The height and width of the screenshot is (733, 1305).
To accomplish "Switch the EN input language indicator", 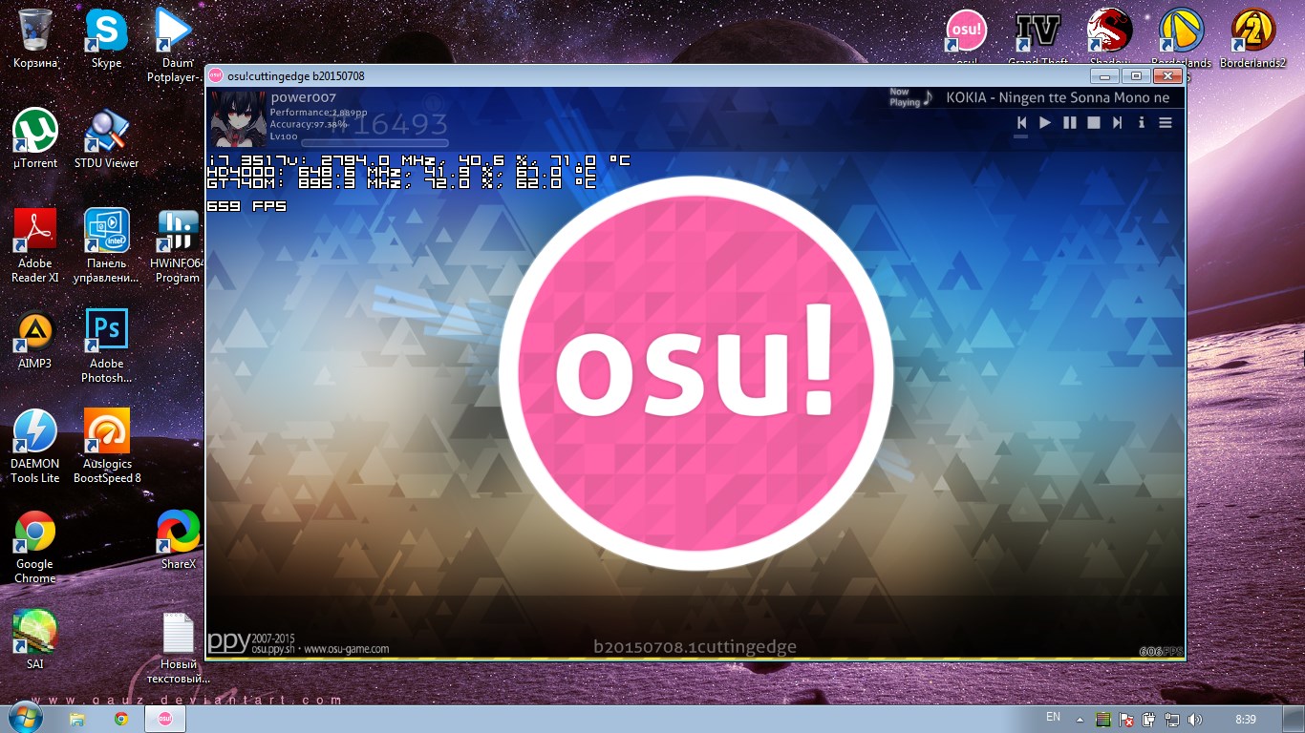I will [x=1053, y=717].
